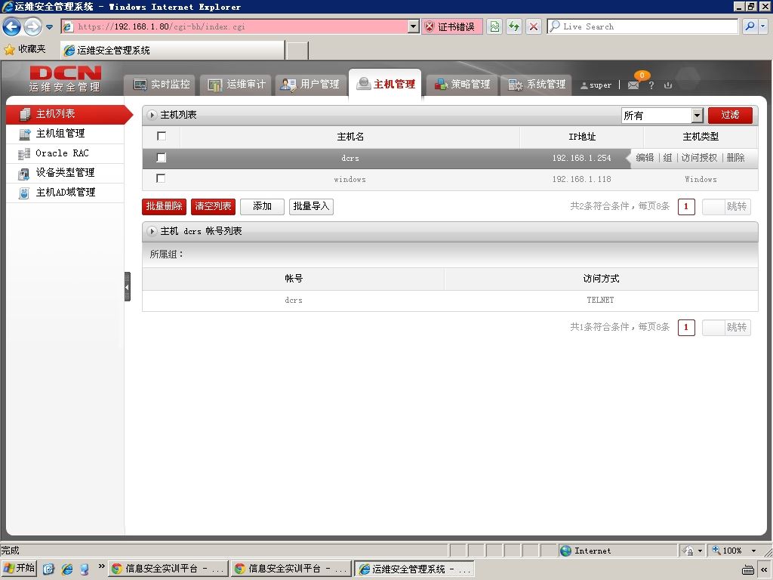Image resolution: width=773 pixels, height=580 pixels.
Task: Click the address bar URL field
Action: 236,26
